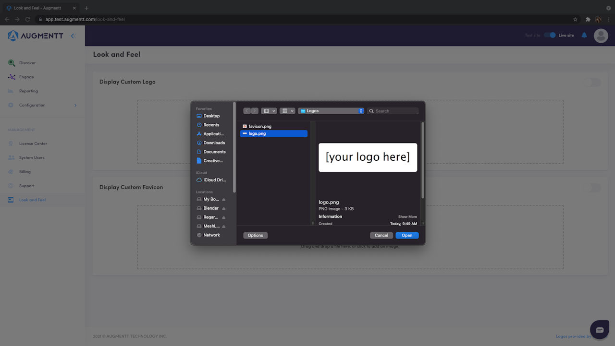Click the notification bell icon
Viewport: 615px width, 346px height.
pyautogui.click(x=584, y=35)
